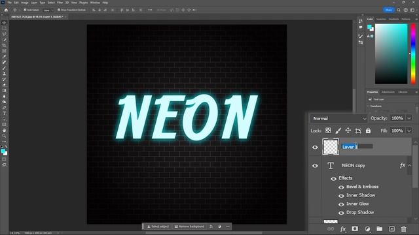The width and height of the screenshot is (419, 235).
Task: Toggle the Auto-Select checkbox
Action: (25, 10)
